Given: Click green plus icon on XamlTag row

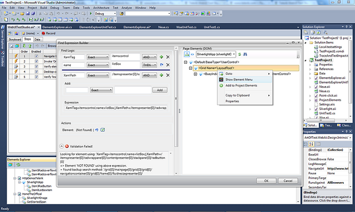Looking at the screenshot, I should (x=161, y=57).
